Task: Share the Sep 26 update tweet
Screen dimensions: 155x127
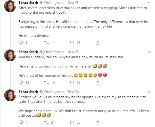Action: [x=97, y=122]
